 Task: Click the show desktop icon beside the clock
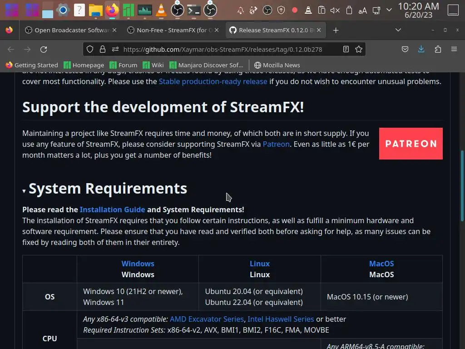click(453, 10)
